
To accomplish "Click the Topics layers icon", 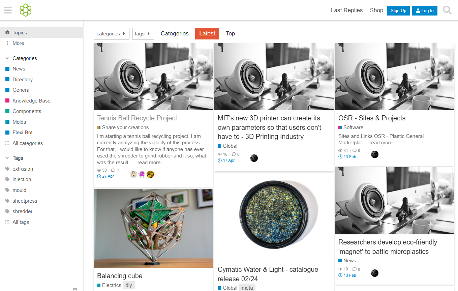I will coord(7,33).
